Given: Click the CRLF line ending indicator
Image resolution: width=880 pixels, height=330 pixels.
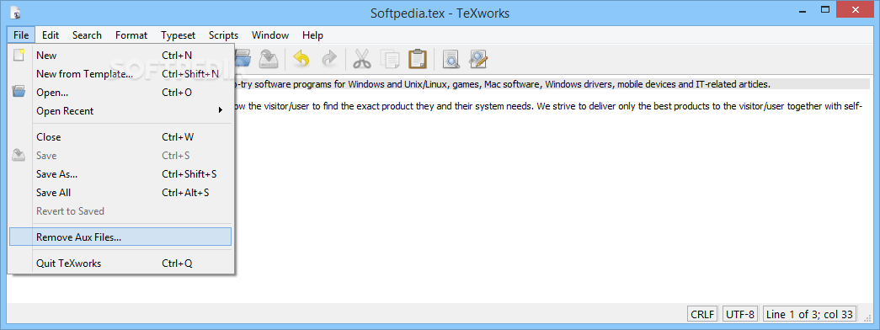Looking at the screenshot, I should [702, 314].
